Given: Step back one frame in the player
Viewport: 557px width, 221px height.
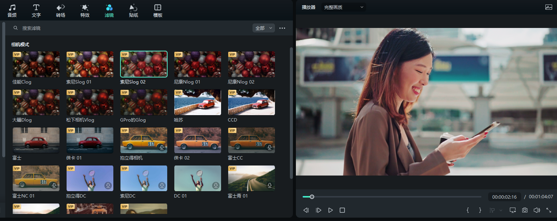Looking at the screenshot, I should click(x=306, y=210).
